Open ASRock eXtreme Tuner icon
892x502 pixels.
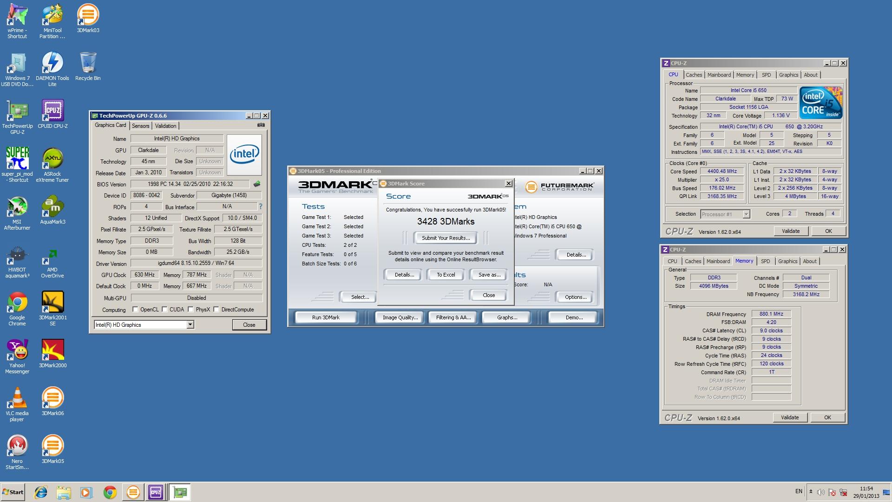(52, 165)
